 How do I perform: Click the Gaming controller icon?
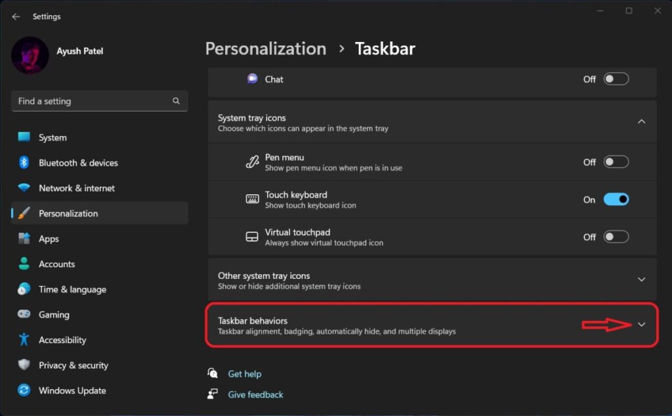[24, 314]
